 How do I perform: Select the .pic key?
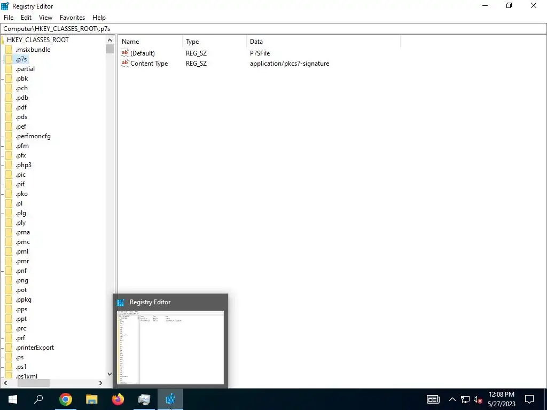point(21,175)
